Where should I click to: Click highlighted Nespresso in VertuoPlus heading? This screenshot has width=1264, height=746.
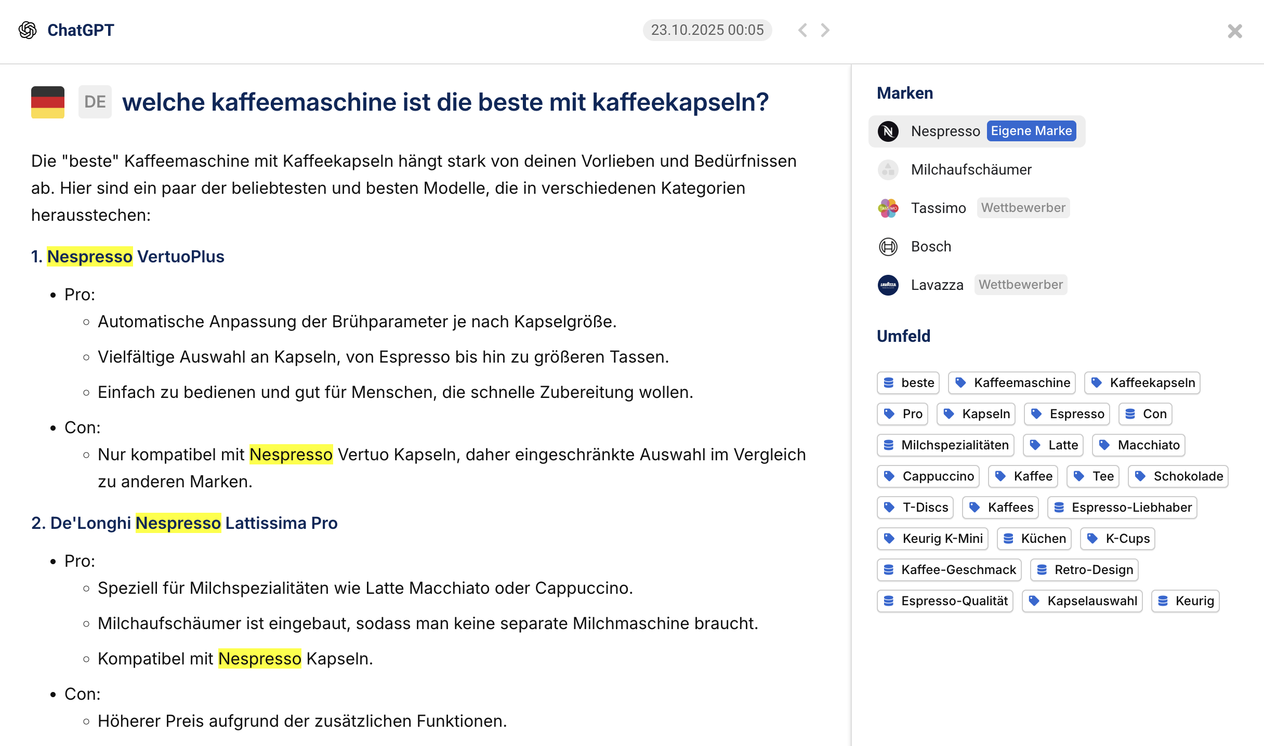tap(89, 257)
